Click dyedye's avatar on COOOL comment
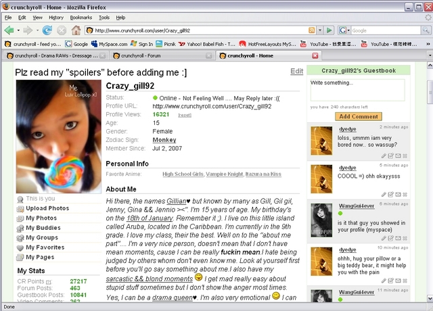 coord(321,179)
